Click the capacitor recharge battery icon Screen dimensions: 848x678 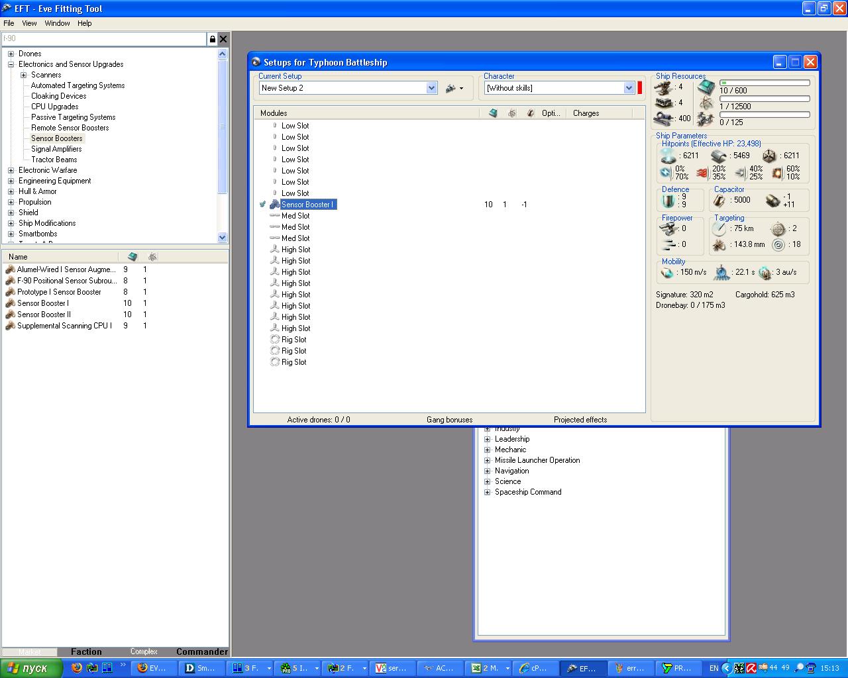pos(772,200)
